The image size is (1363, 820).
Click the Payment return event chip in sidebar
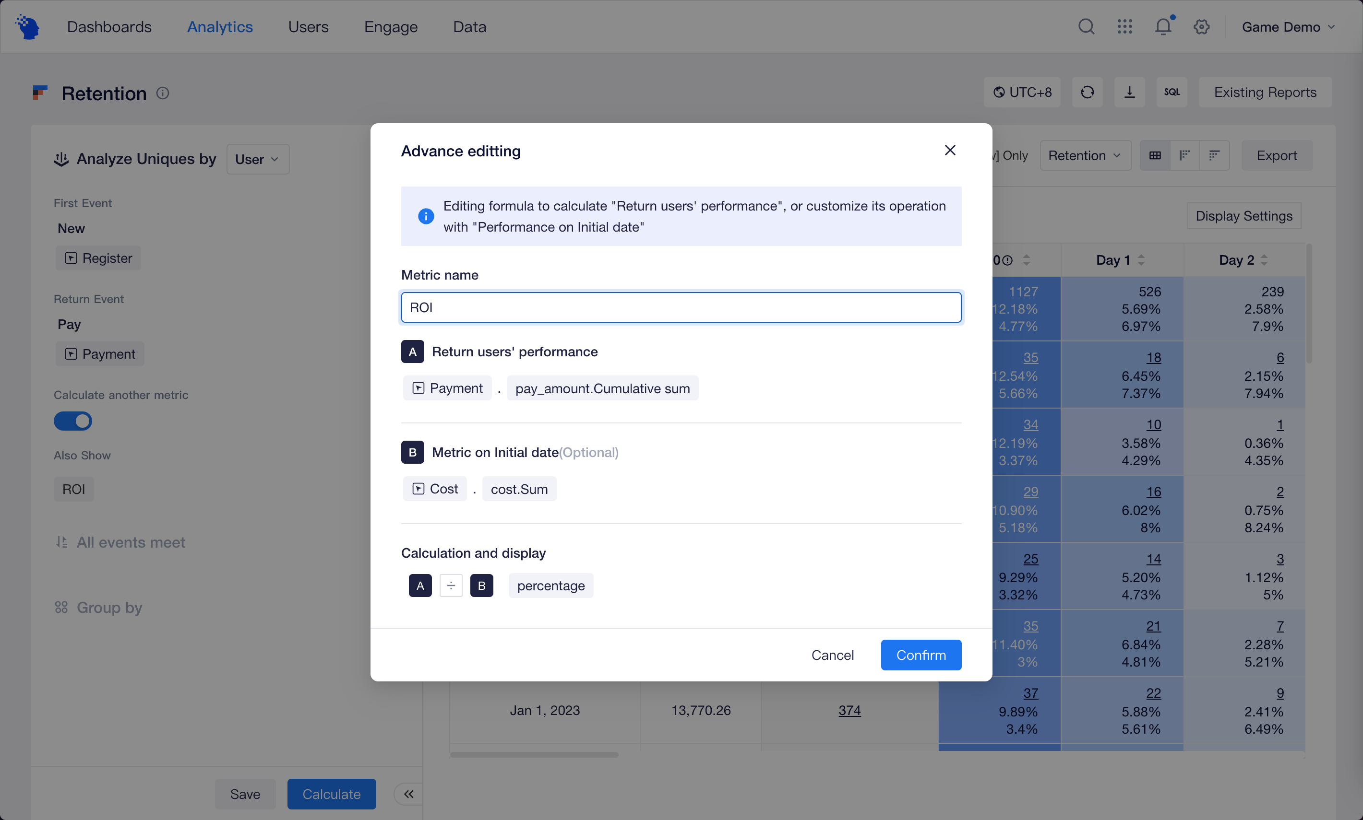[x=100, y=354]
